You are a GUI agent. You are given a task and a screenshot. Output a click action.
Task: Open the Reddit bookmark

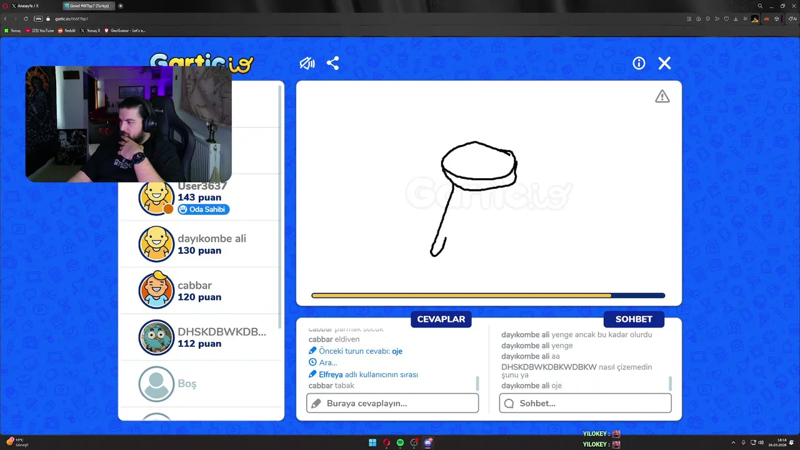pos(67,30)
